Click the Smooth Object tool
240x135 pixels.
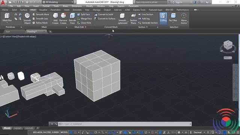[27, 18]
